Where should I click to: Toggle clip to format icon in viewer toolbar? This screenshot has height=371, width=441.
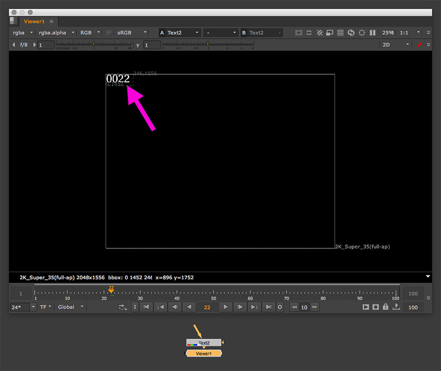[x=299, y=33]
